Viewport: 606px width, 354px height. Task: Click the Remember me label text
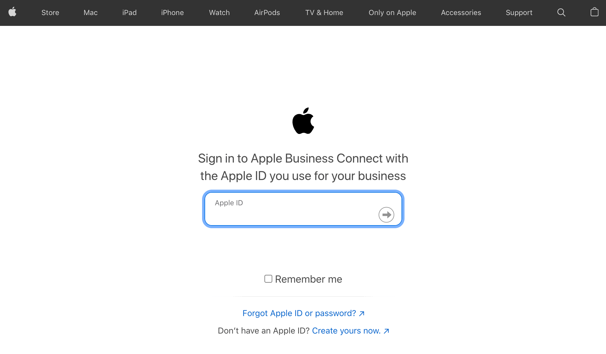pyautogui.click(x=308, y=279)
